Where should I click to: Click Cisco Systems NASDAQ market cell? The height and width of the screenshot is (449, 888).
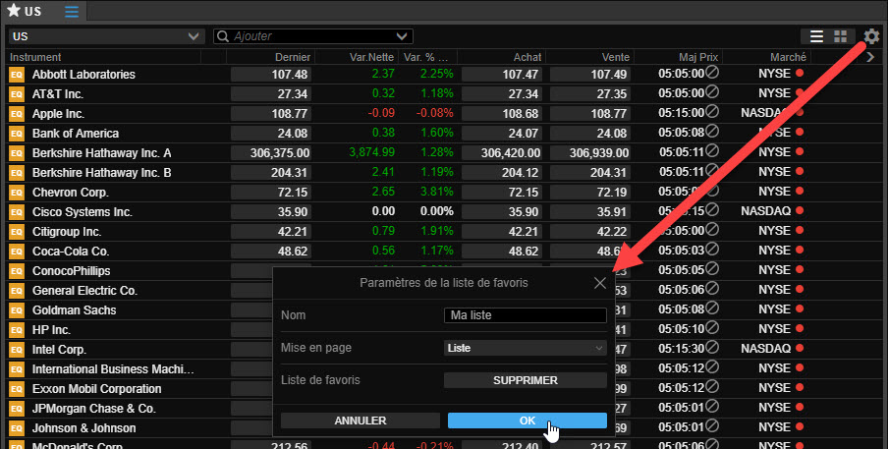(x=765, y=211)
